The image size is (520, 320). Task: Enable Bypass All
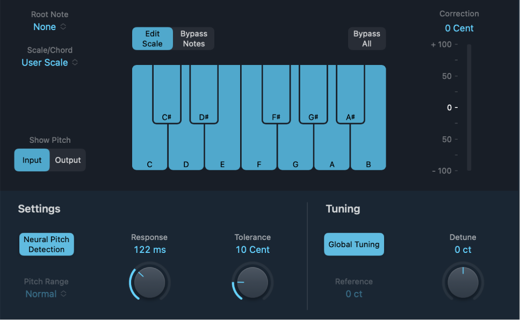tap(366, 39)
